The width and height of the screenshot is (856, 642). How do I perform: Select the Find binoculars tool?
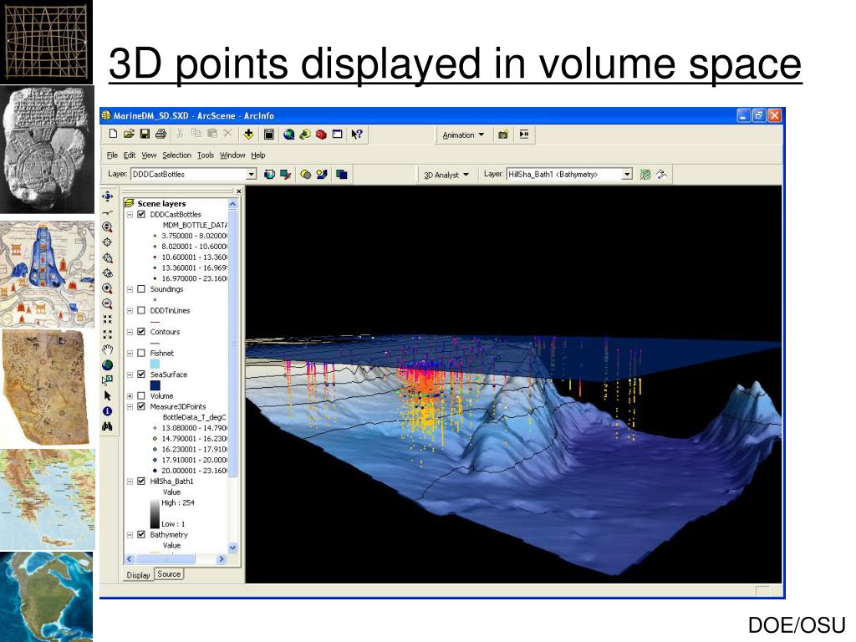point(108,426)
